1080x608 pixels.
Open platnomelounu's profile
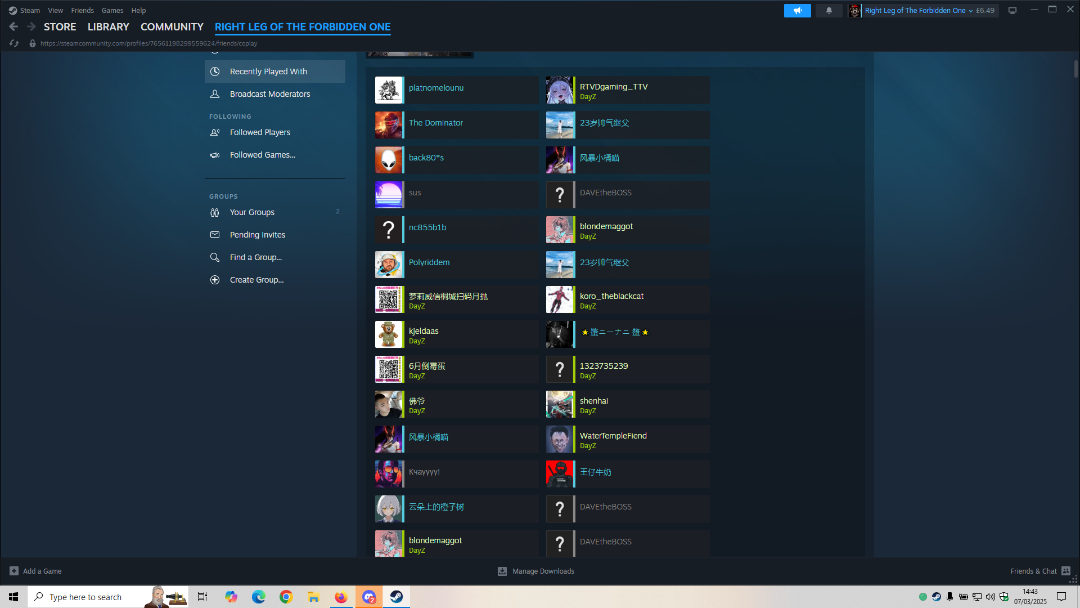[x=457, y=90]
